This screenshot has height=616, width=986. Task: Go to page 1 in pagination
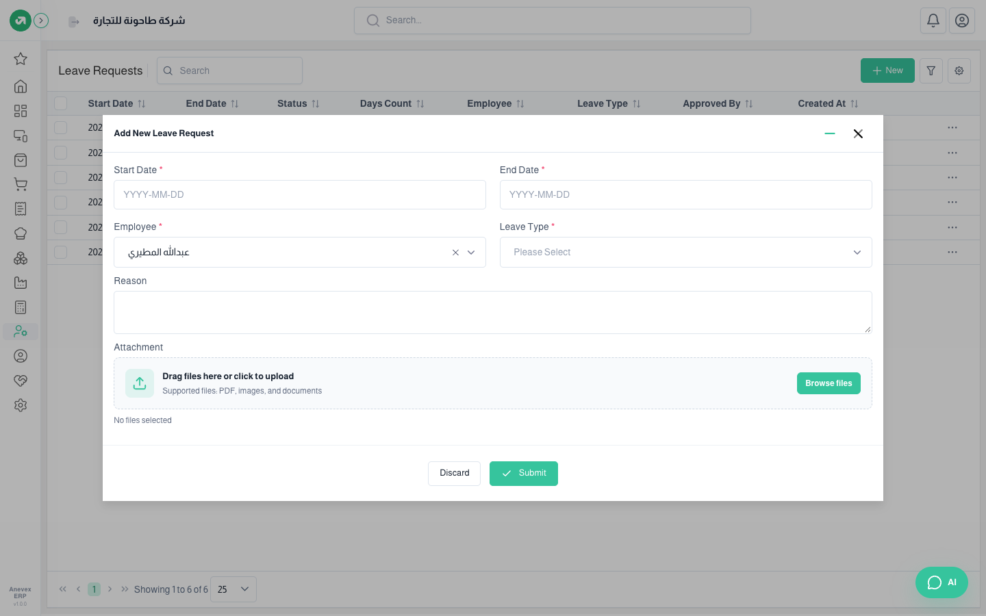click(94, 589)
